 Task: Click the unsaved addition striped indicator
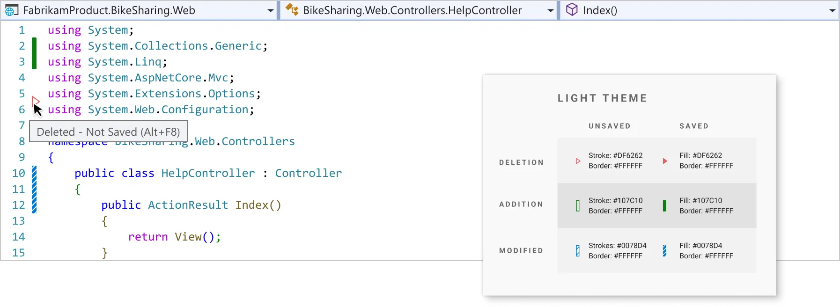pyautogui.click(x=578, y=205)
